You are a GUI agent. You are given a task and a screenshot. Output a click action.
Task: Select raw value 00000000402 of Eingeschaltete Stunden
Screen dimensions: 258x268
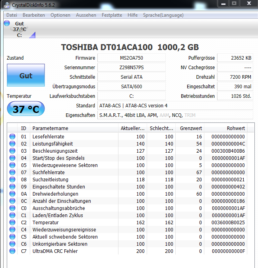pos(228,186)
